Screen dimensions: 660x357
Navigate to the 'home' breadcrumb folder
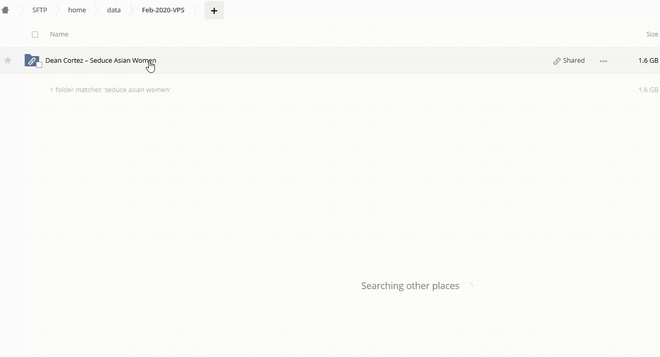tap(77, 10)
